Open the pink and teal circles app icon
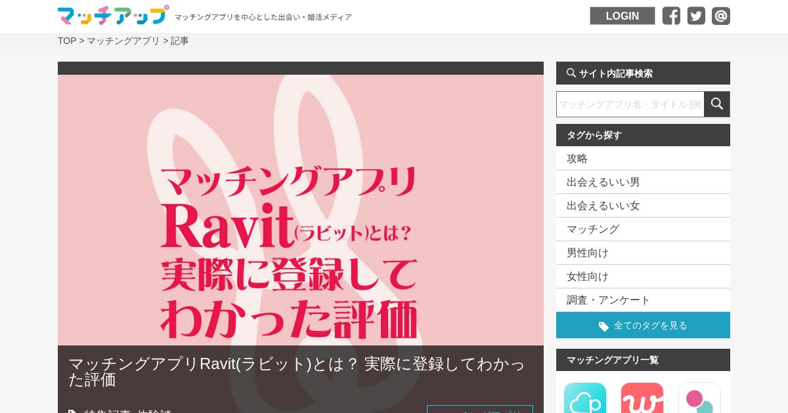The height and width of the screenshot is (413, 788). [699, 398]
